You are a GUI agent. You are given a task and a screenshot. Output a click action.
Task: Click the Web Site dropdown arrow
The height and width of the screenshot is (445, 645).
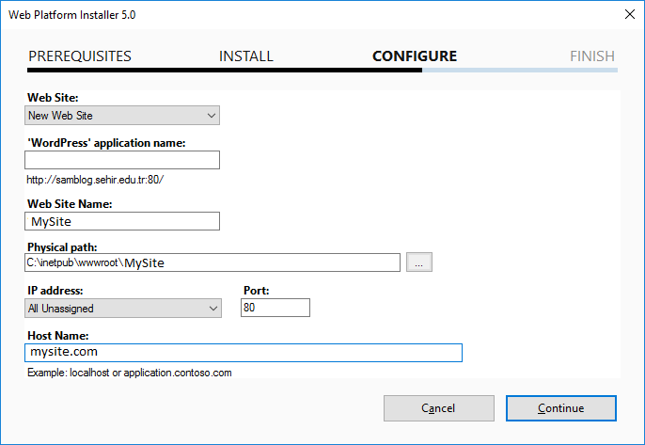pyautogui.click(x=212, y=116)
